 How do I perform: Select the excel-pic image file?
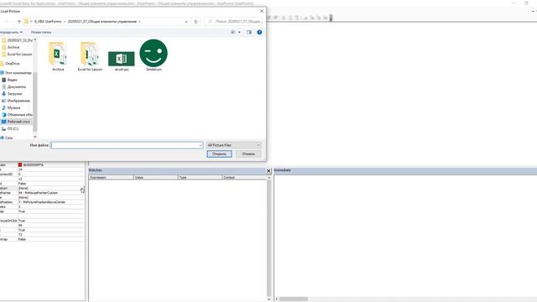click(x=122, y=61)
